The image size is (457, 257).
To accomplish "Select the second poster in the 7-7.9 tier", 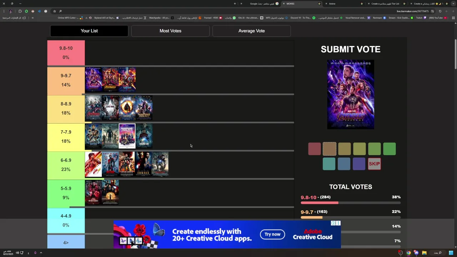I will (110, 136).
